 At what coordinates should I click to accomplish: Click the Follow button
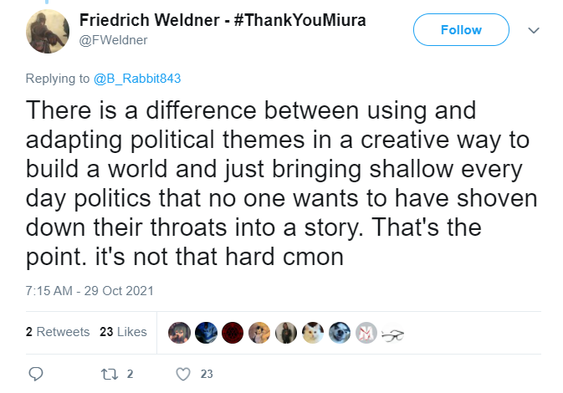tap(461, 30)
